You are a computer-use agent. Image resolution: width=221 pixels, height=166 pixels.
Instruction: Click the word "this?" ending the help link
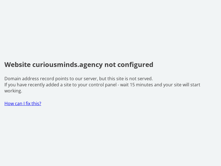point(36,103)
